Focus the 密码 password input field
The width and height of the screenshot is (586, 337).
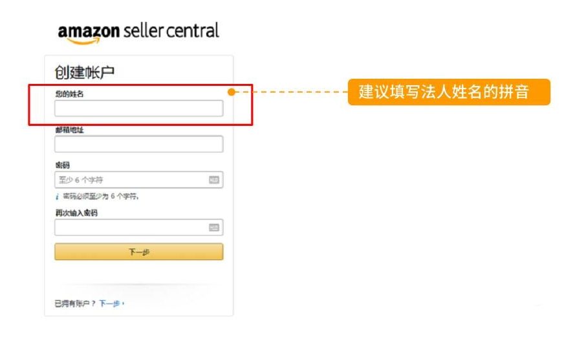pyautogui.click(x=129, y=180)
